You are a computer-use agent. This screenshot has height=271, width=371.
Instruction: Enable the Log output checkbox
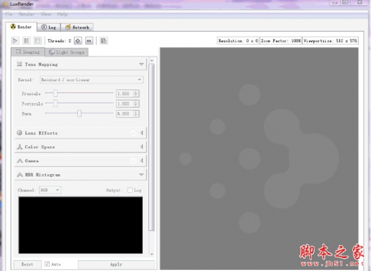pyautogui.click(x=130, y=190)
